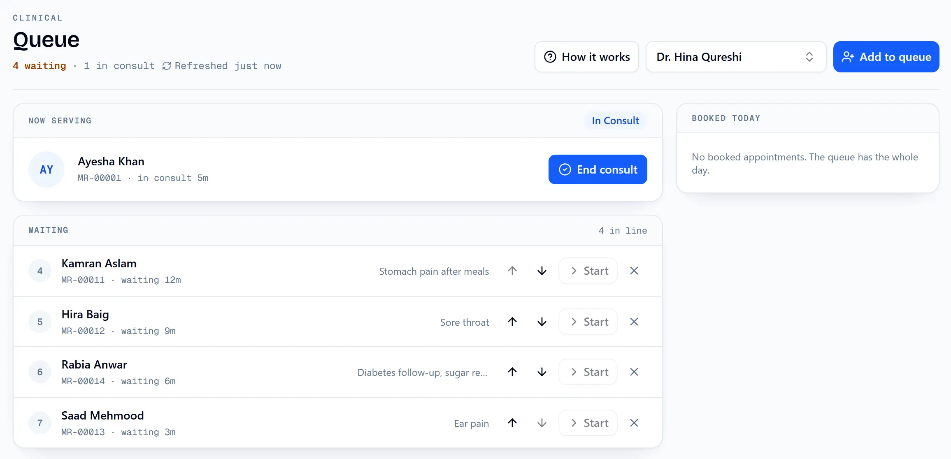Image resolution: width=951 pixels, height=459 pixels.
Task: Start consult for Hira Baig
Action: tap(588, 322)
